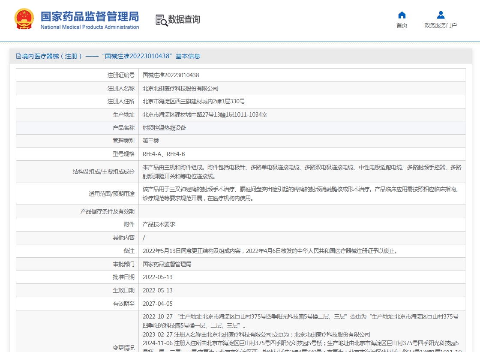The image size is (480, 352).
Task: Select model spec RFE4-A、RFE4-B
Action: [164, 154]
